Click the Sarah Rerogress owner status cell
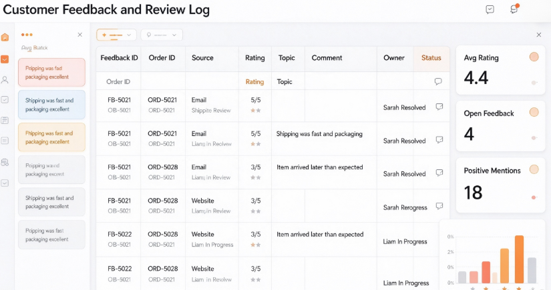551x290 pixels. [405, 207]
